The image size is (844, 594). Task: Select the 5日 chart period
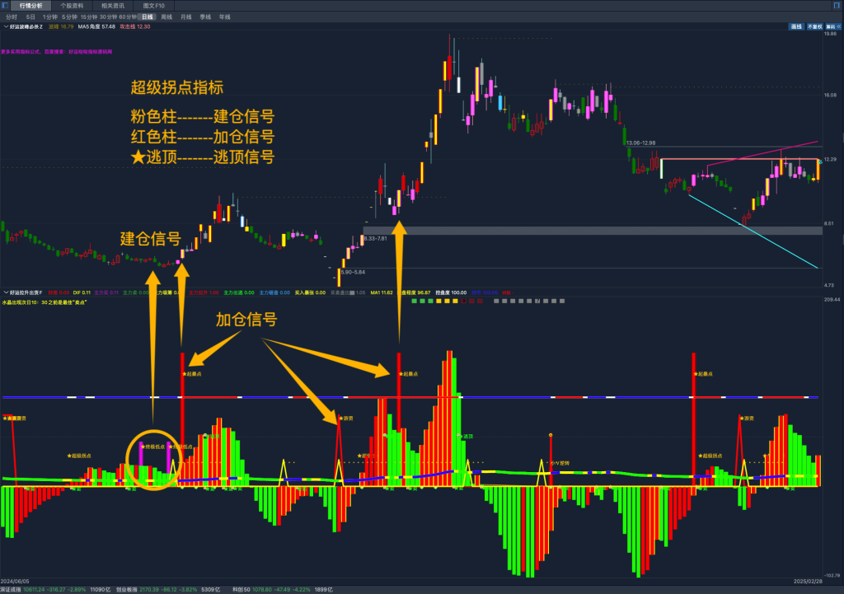click(30, 17)
